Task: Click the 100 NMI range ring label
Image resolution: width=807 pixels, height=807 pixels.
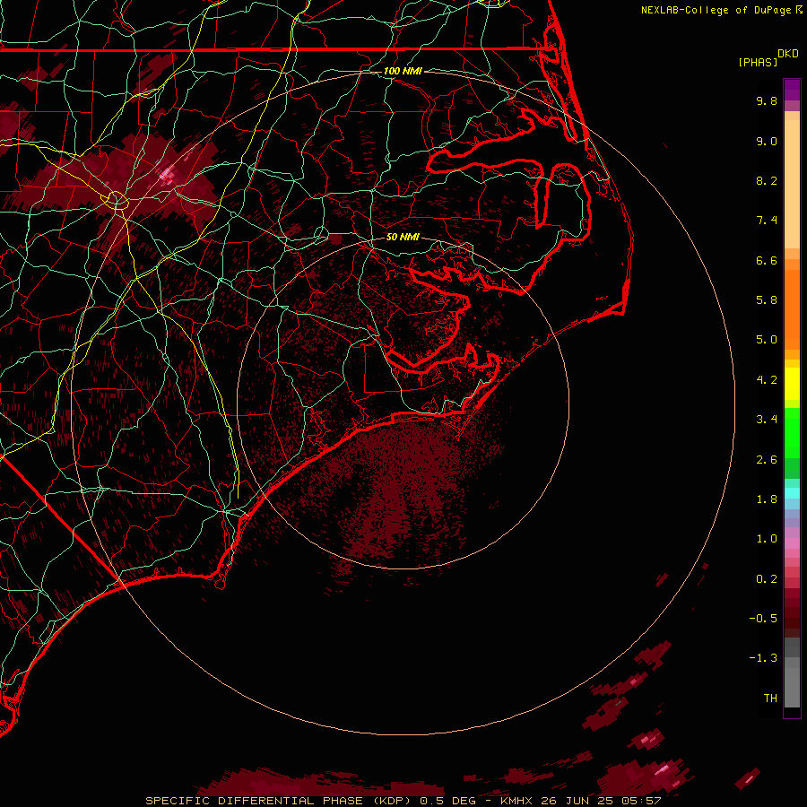Action: [x=403, y=71]
